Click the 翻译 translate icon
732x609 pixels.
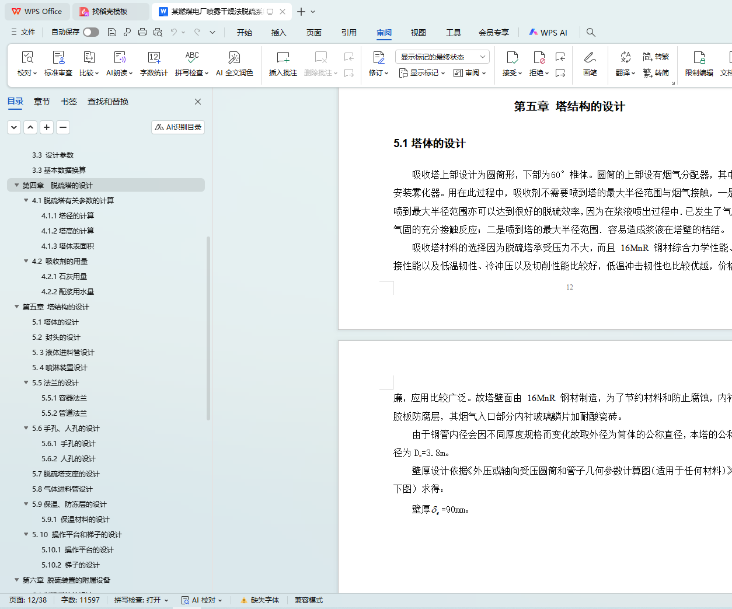[625, 57]
